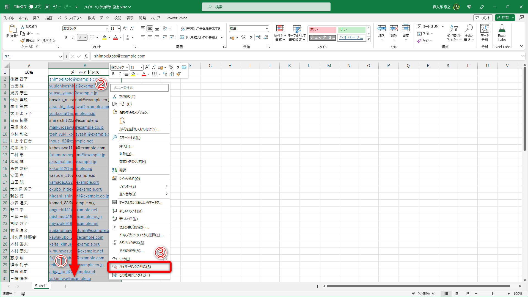Click the Format Painter brush icon
This screenshot has height=297, width=528.
(x=23, y=41)
